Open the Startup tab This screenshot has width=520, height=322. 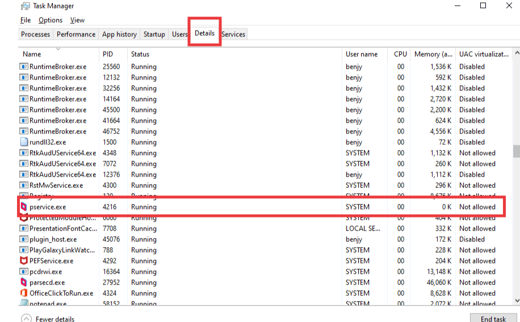click(154, 34)
